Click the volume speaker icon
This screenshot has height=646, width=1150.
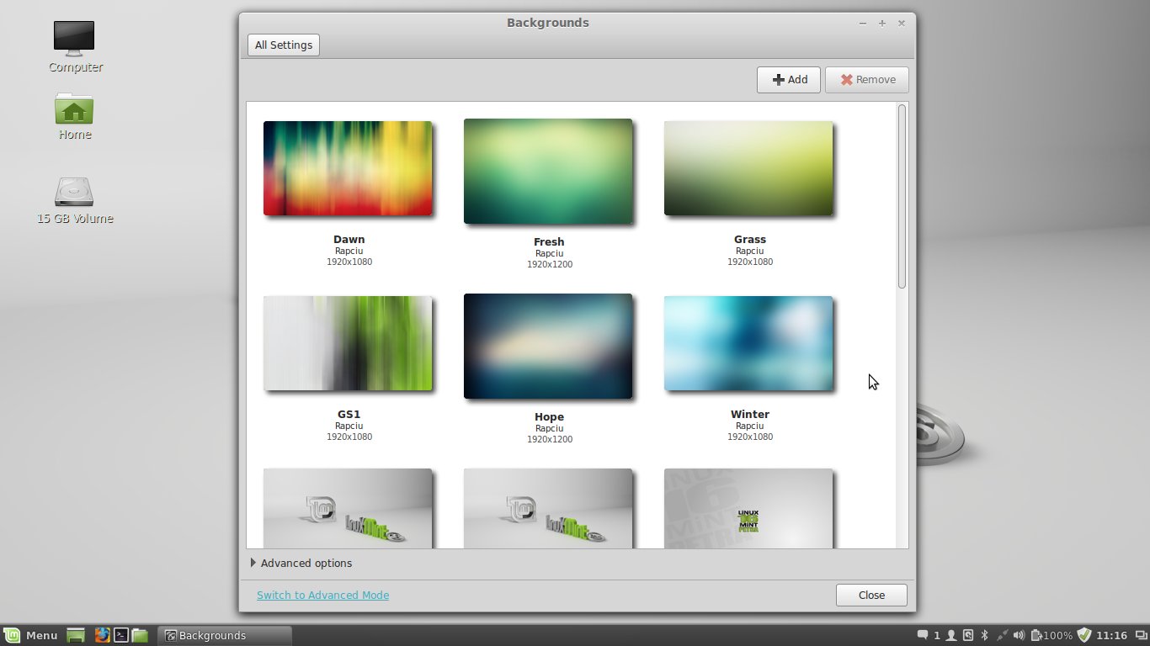pos(1019,635)
